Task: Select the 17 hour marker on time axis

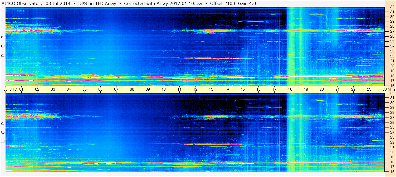Action: coord(274,89)
